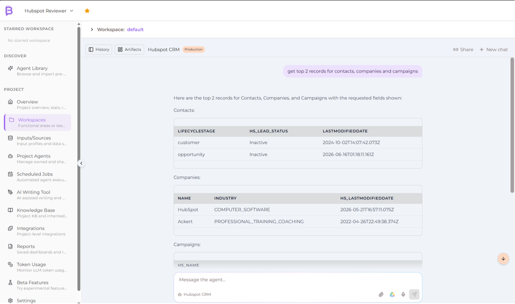This screenshot has width=515, height=304.
Task: Toggle the orange star favorite icon
Action: [87, 11]
